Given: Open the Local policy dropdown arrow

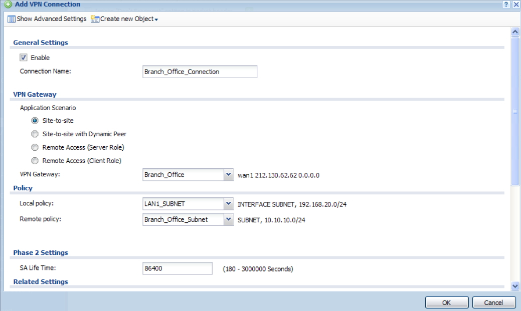Looking at the screenshot, I should [228, 204].
